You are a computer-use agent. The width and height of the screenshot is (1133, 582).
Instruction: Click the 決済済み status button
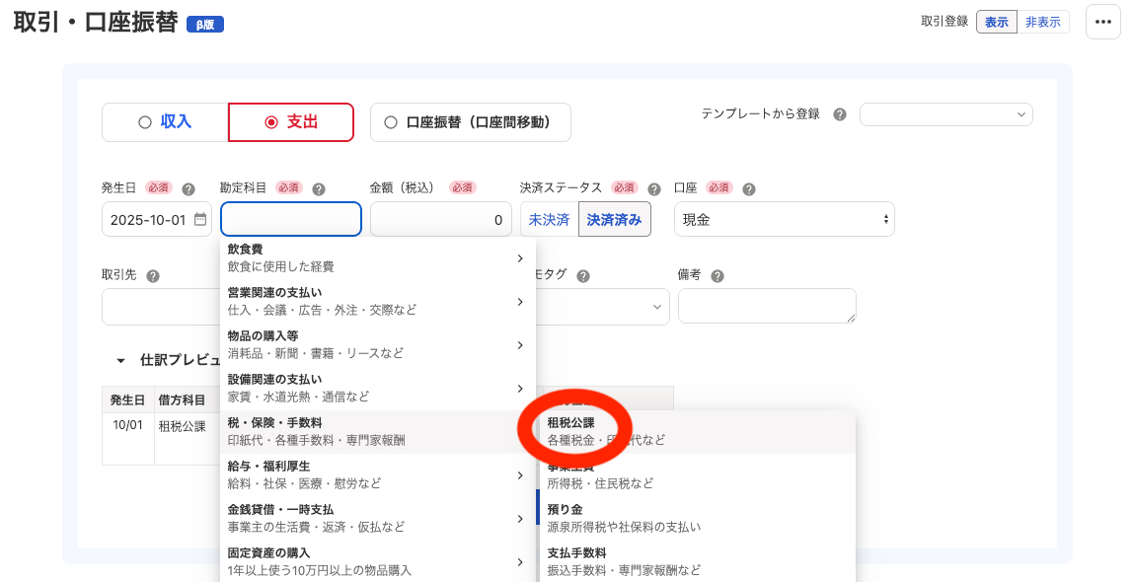tap(614, 218)
